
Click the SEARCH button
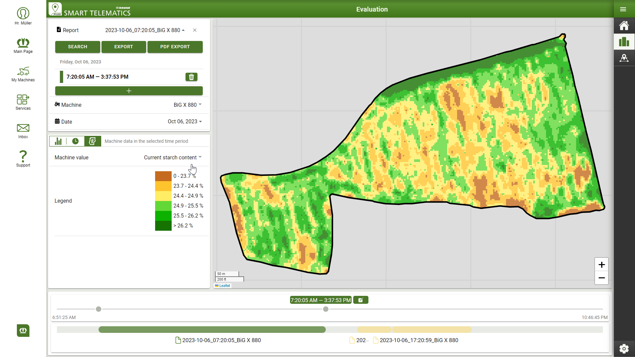coord(77,47)
